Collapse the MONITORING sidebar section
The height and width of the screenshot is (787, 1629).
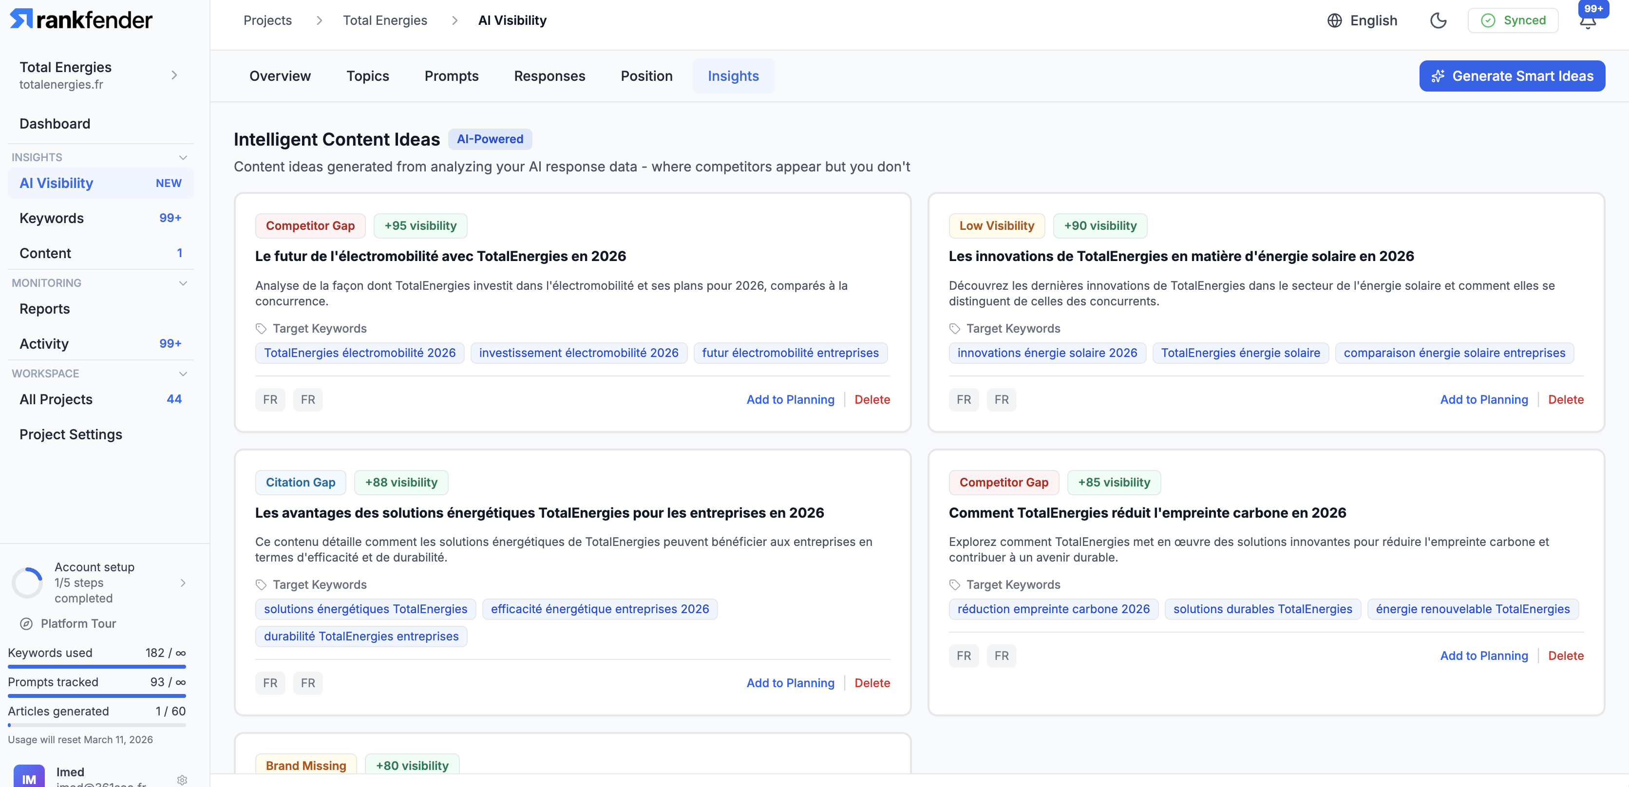[x=183, y=283]
